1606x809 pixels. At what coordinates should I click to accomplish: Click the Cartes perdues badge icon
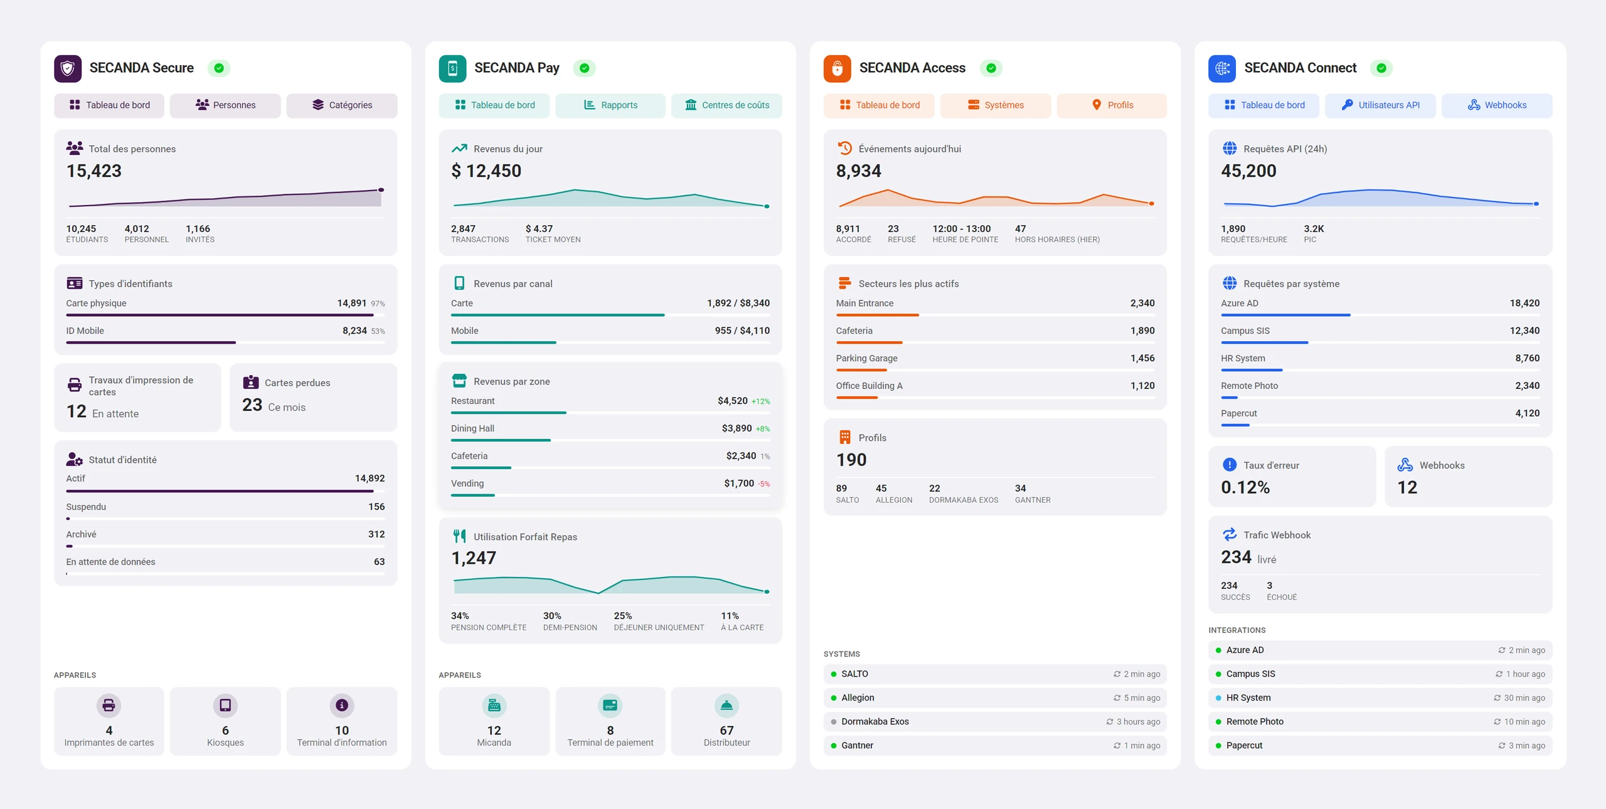(251, 382)
